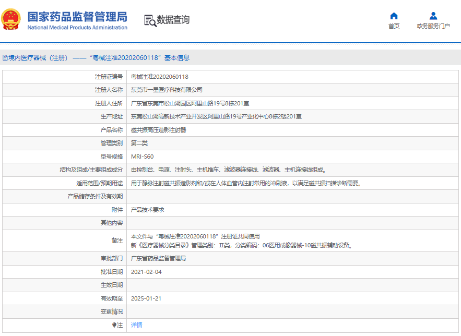Click the 注册人名称 row label
The height and width of the screenshot is (336, 461).
[x=109, y=90]
